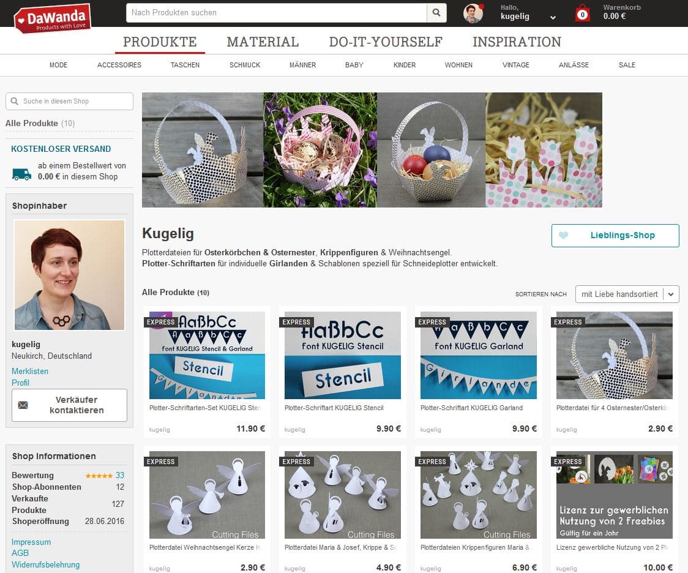Switch to the MATERIAL tab
Image resolution: width=688 pixels, height=573 pixels.
point(263,42)
